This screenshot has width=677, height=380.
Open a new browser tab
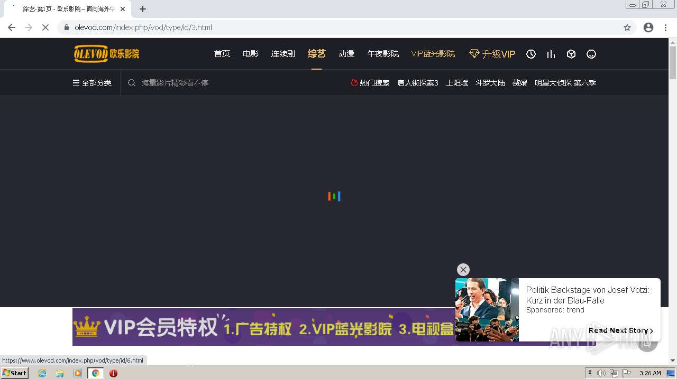(x=143, y=9)
